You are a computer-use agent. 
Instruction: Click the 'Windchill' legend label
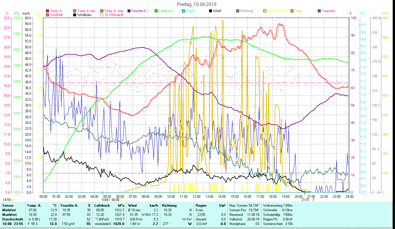click(x=57, y=15)
